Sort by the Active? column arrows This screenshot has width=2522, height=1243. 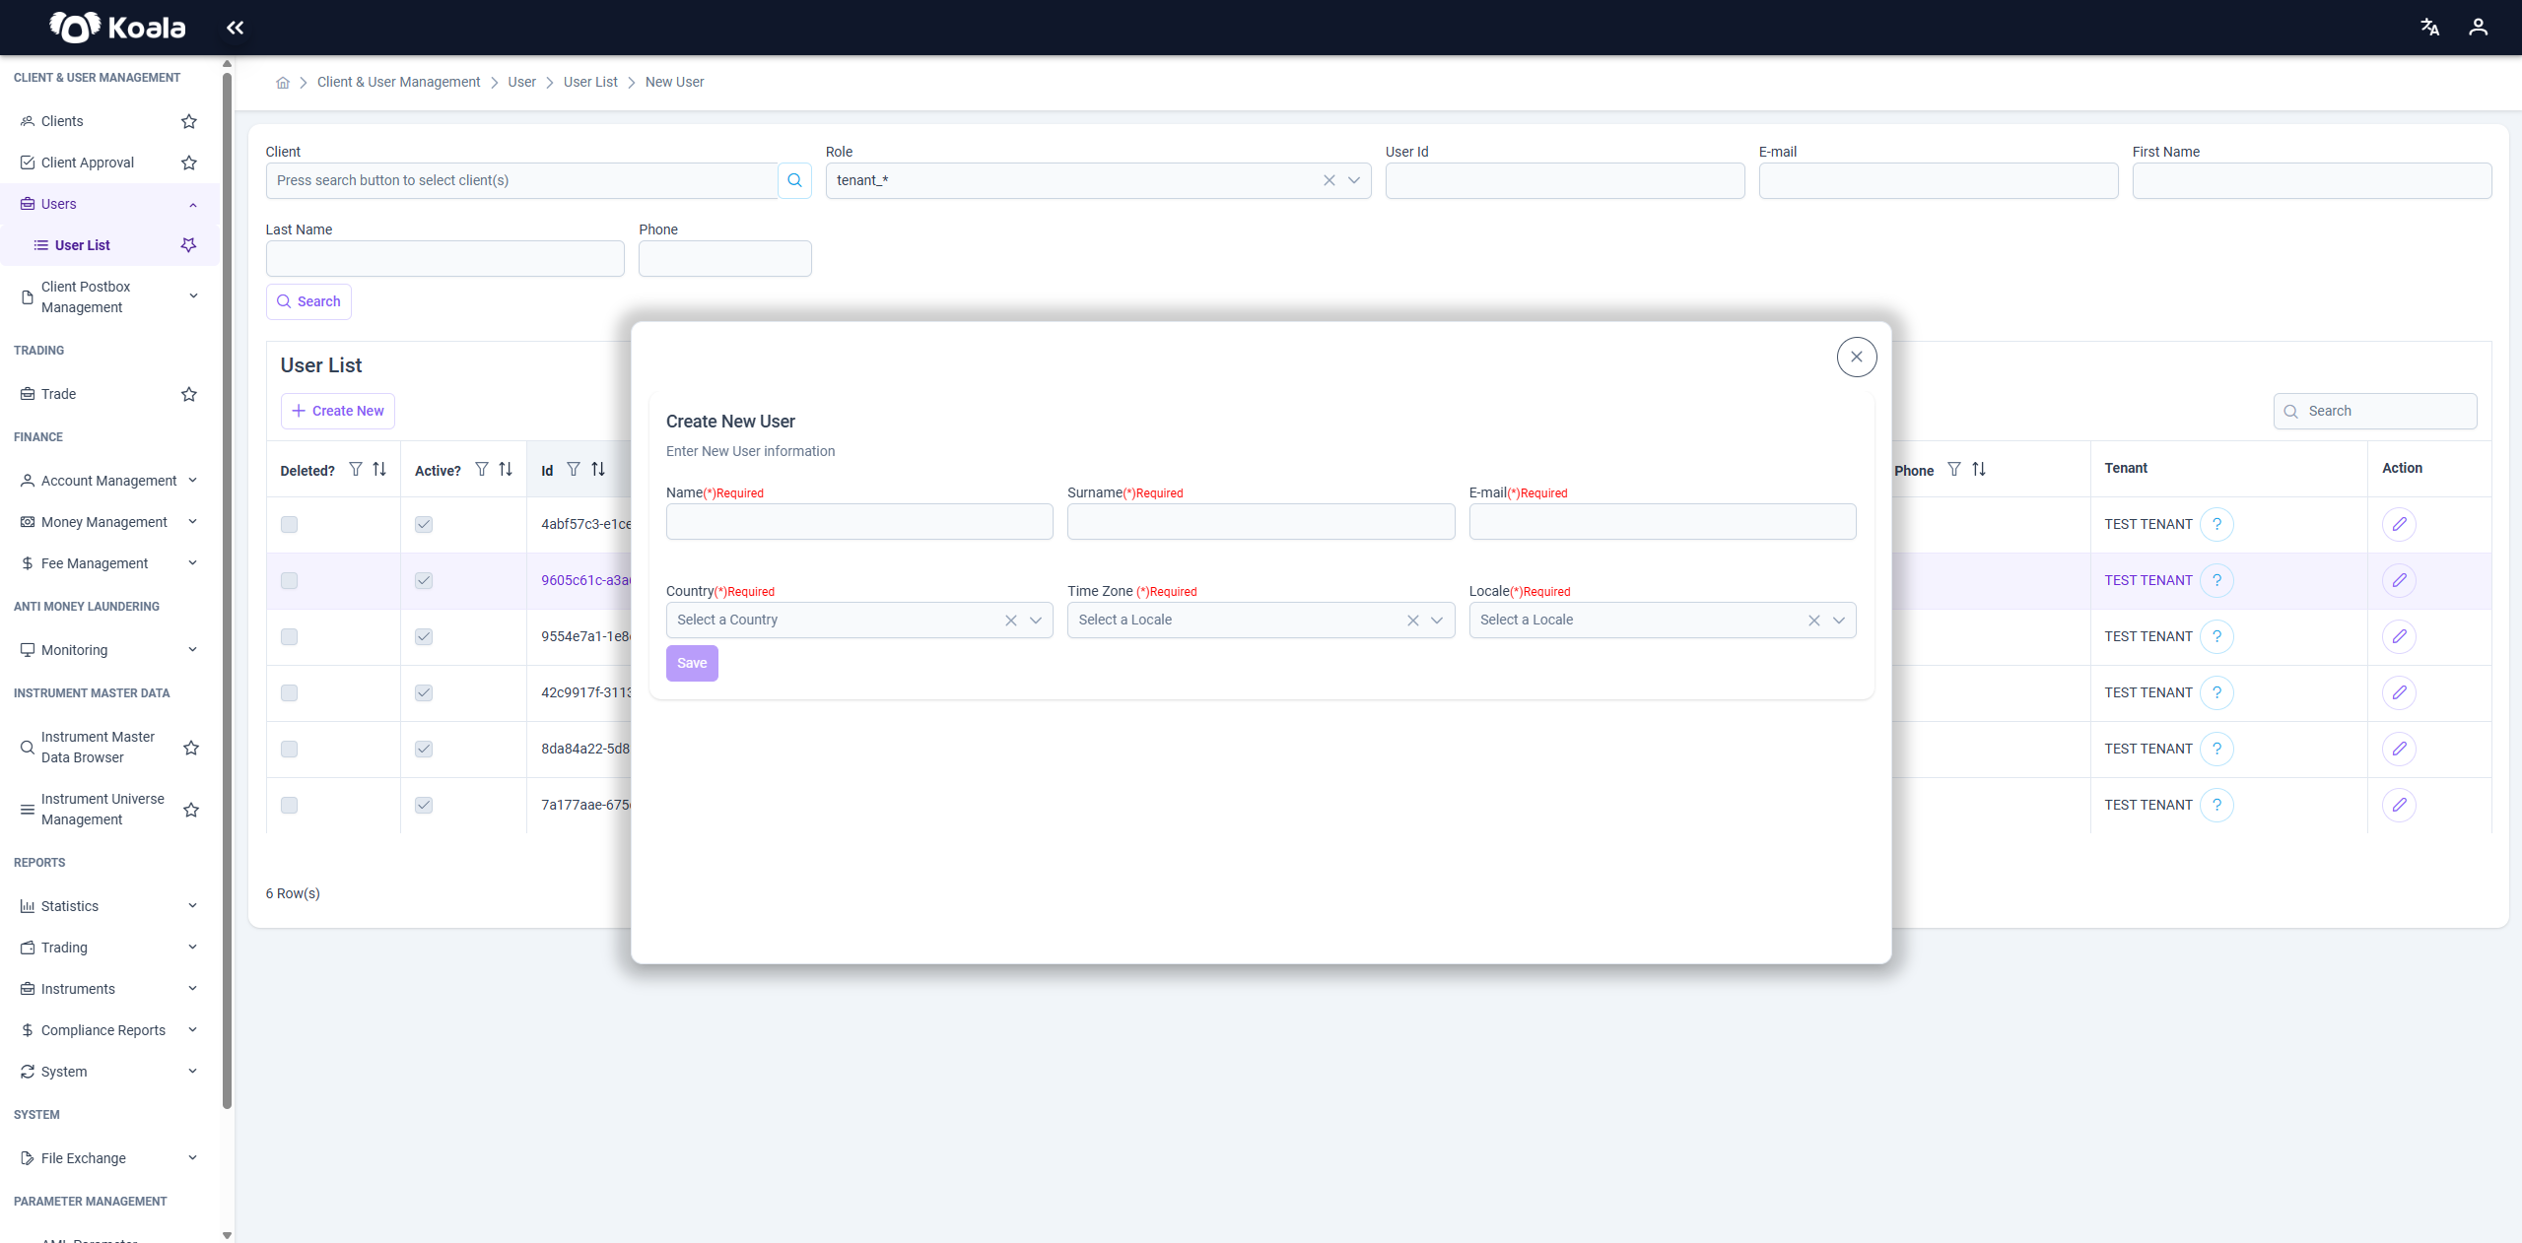point(506,470)
